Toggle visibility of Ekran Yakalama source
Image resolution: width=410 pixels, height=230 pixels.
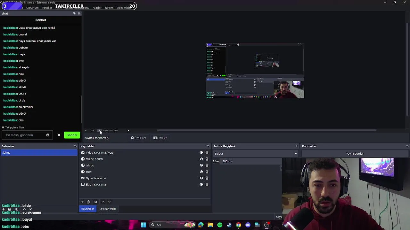pos(201,185)
